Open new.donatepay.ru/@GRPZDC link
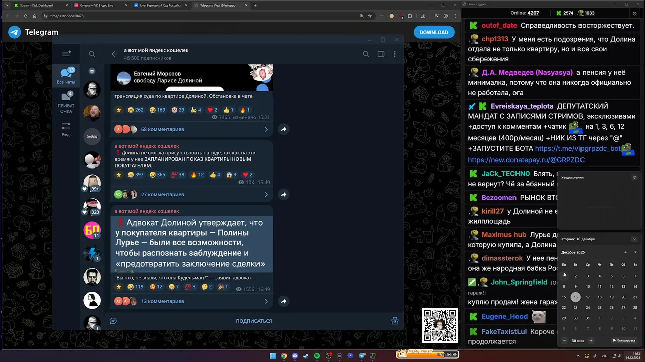645x362 pixels. coord(526,160)
